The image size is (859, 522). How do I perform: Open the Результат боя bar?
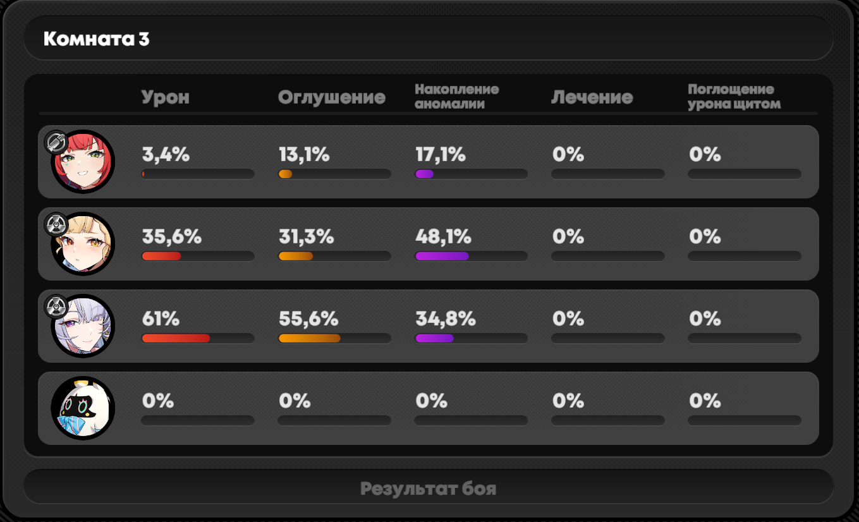(429, 487)
